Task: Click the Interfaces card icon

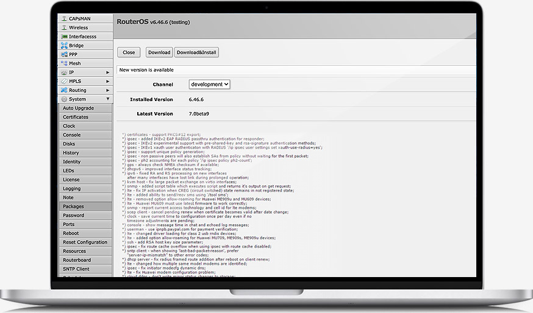Action: 64,37
